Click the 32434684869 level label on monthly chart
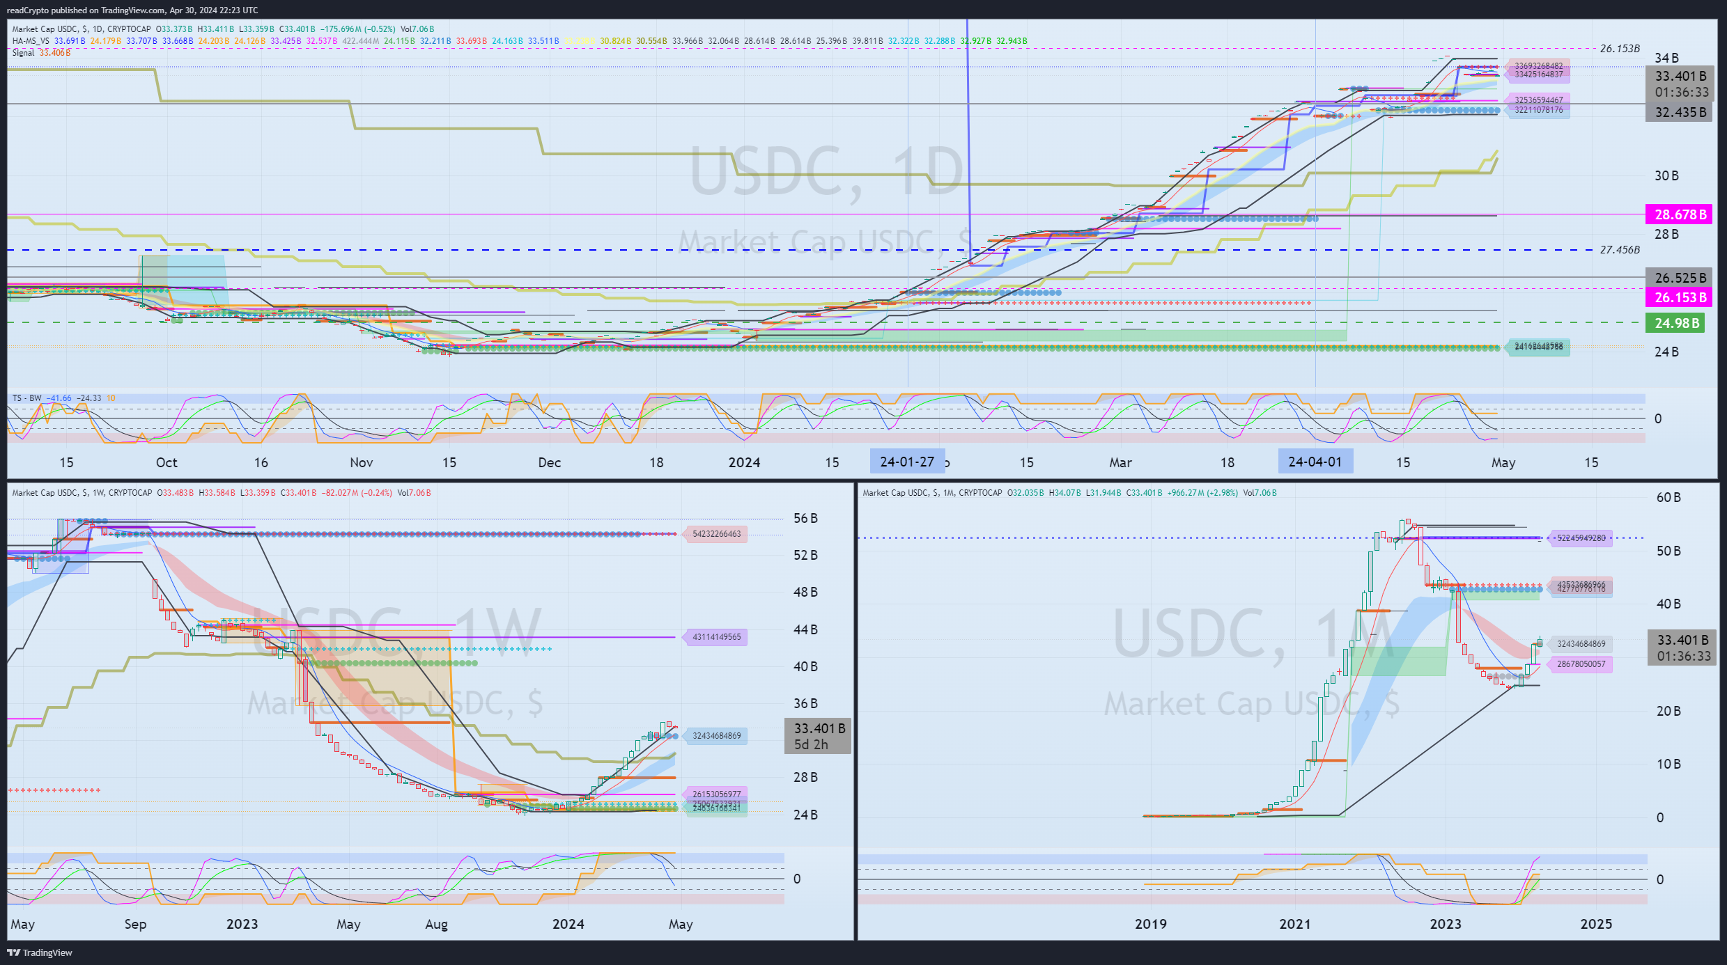The width and height of the screenshot is (1727, 965). tap(1581, 644)
